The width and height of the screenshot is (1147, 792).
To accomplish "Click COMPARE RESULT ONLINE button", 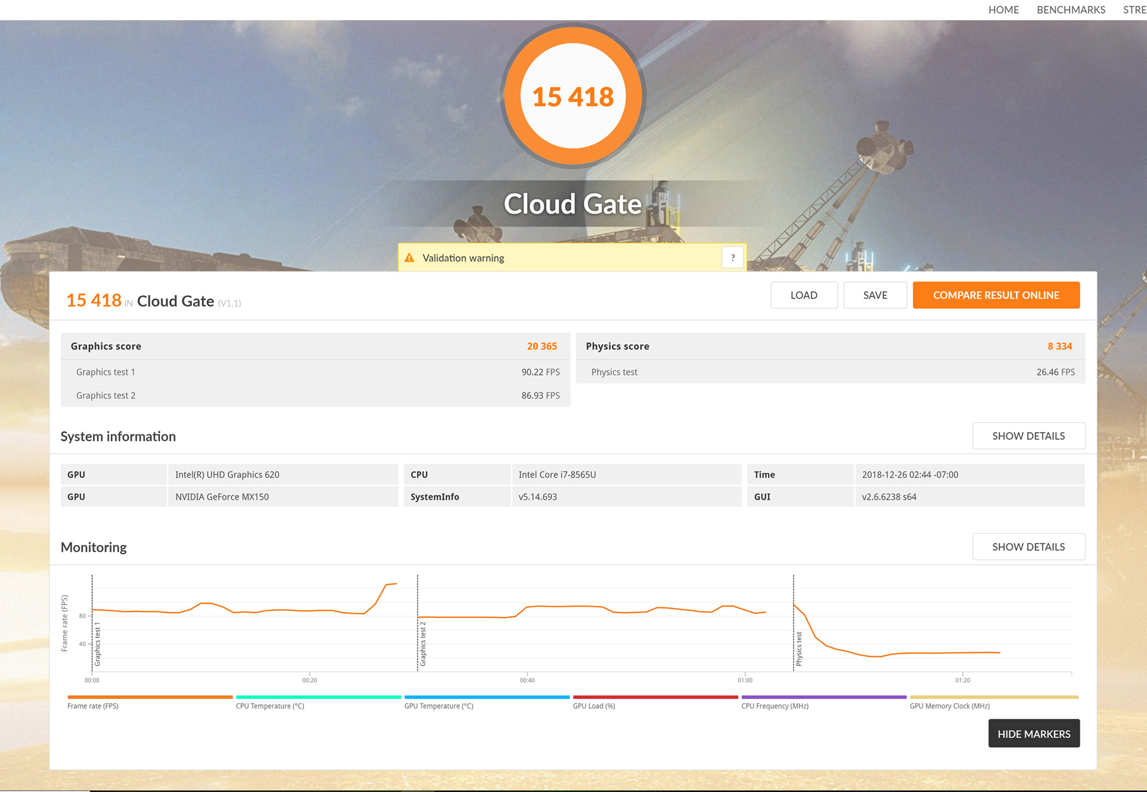I will pos(996,295).
